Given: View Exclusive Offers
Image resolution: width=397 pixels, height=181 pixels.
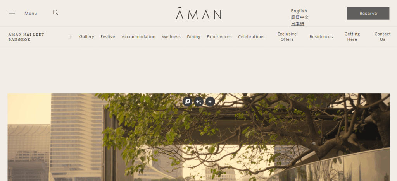Looking at the screenshot, I should (x=287, y=37).
